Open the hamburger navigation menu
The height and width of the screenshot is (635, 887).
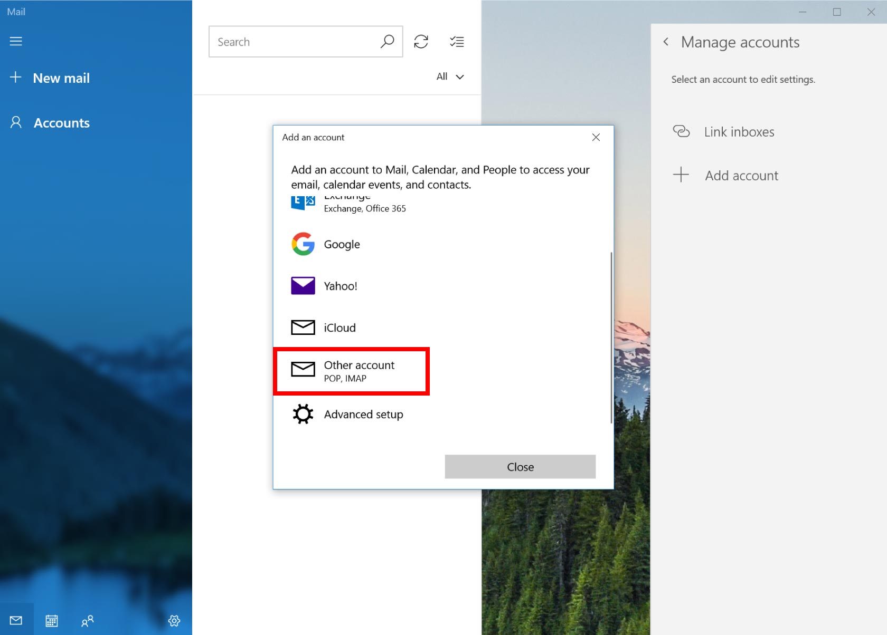point(16,41)
